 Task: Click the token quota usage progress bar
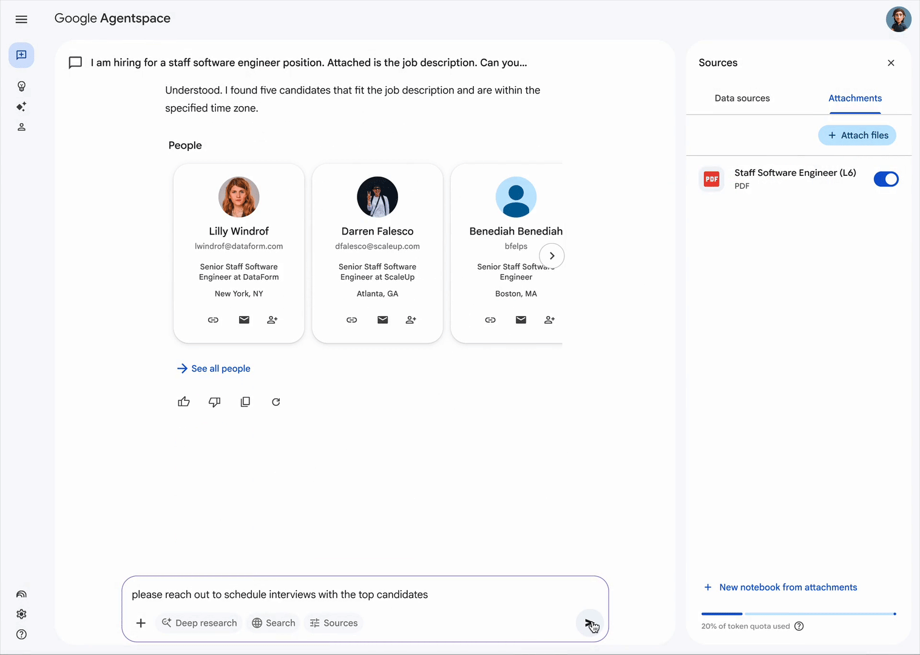[798, 614]
